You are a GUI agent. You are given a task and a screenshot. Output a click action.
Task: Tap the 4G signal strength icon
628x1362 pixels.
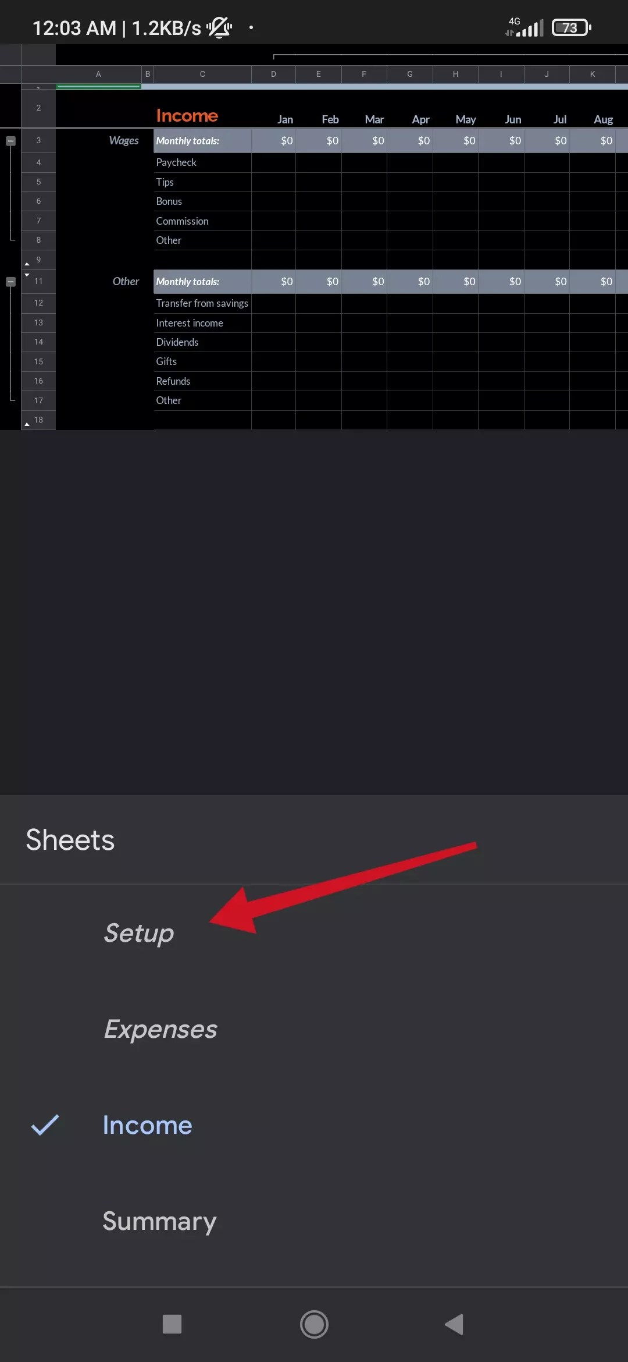(527, 26)
